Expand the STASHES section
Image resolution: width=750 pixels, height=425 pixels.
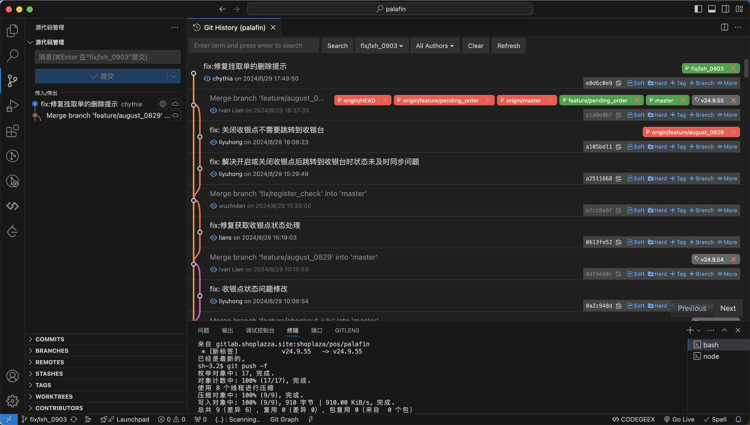coord(49,374)
